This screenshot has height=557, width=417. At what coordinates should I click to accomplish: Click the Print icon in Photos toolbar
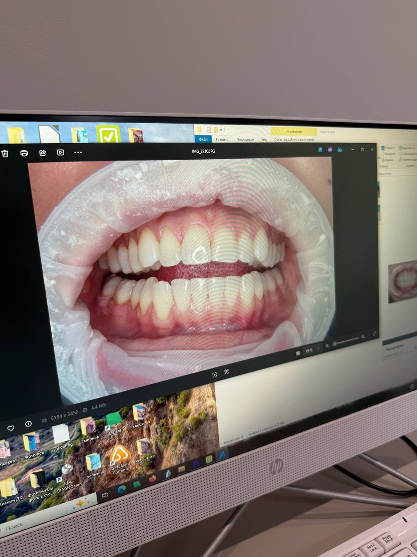click(x=24, y=153)
